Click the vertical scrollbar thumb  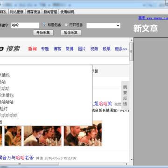point(132,52)
